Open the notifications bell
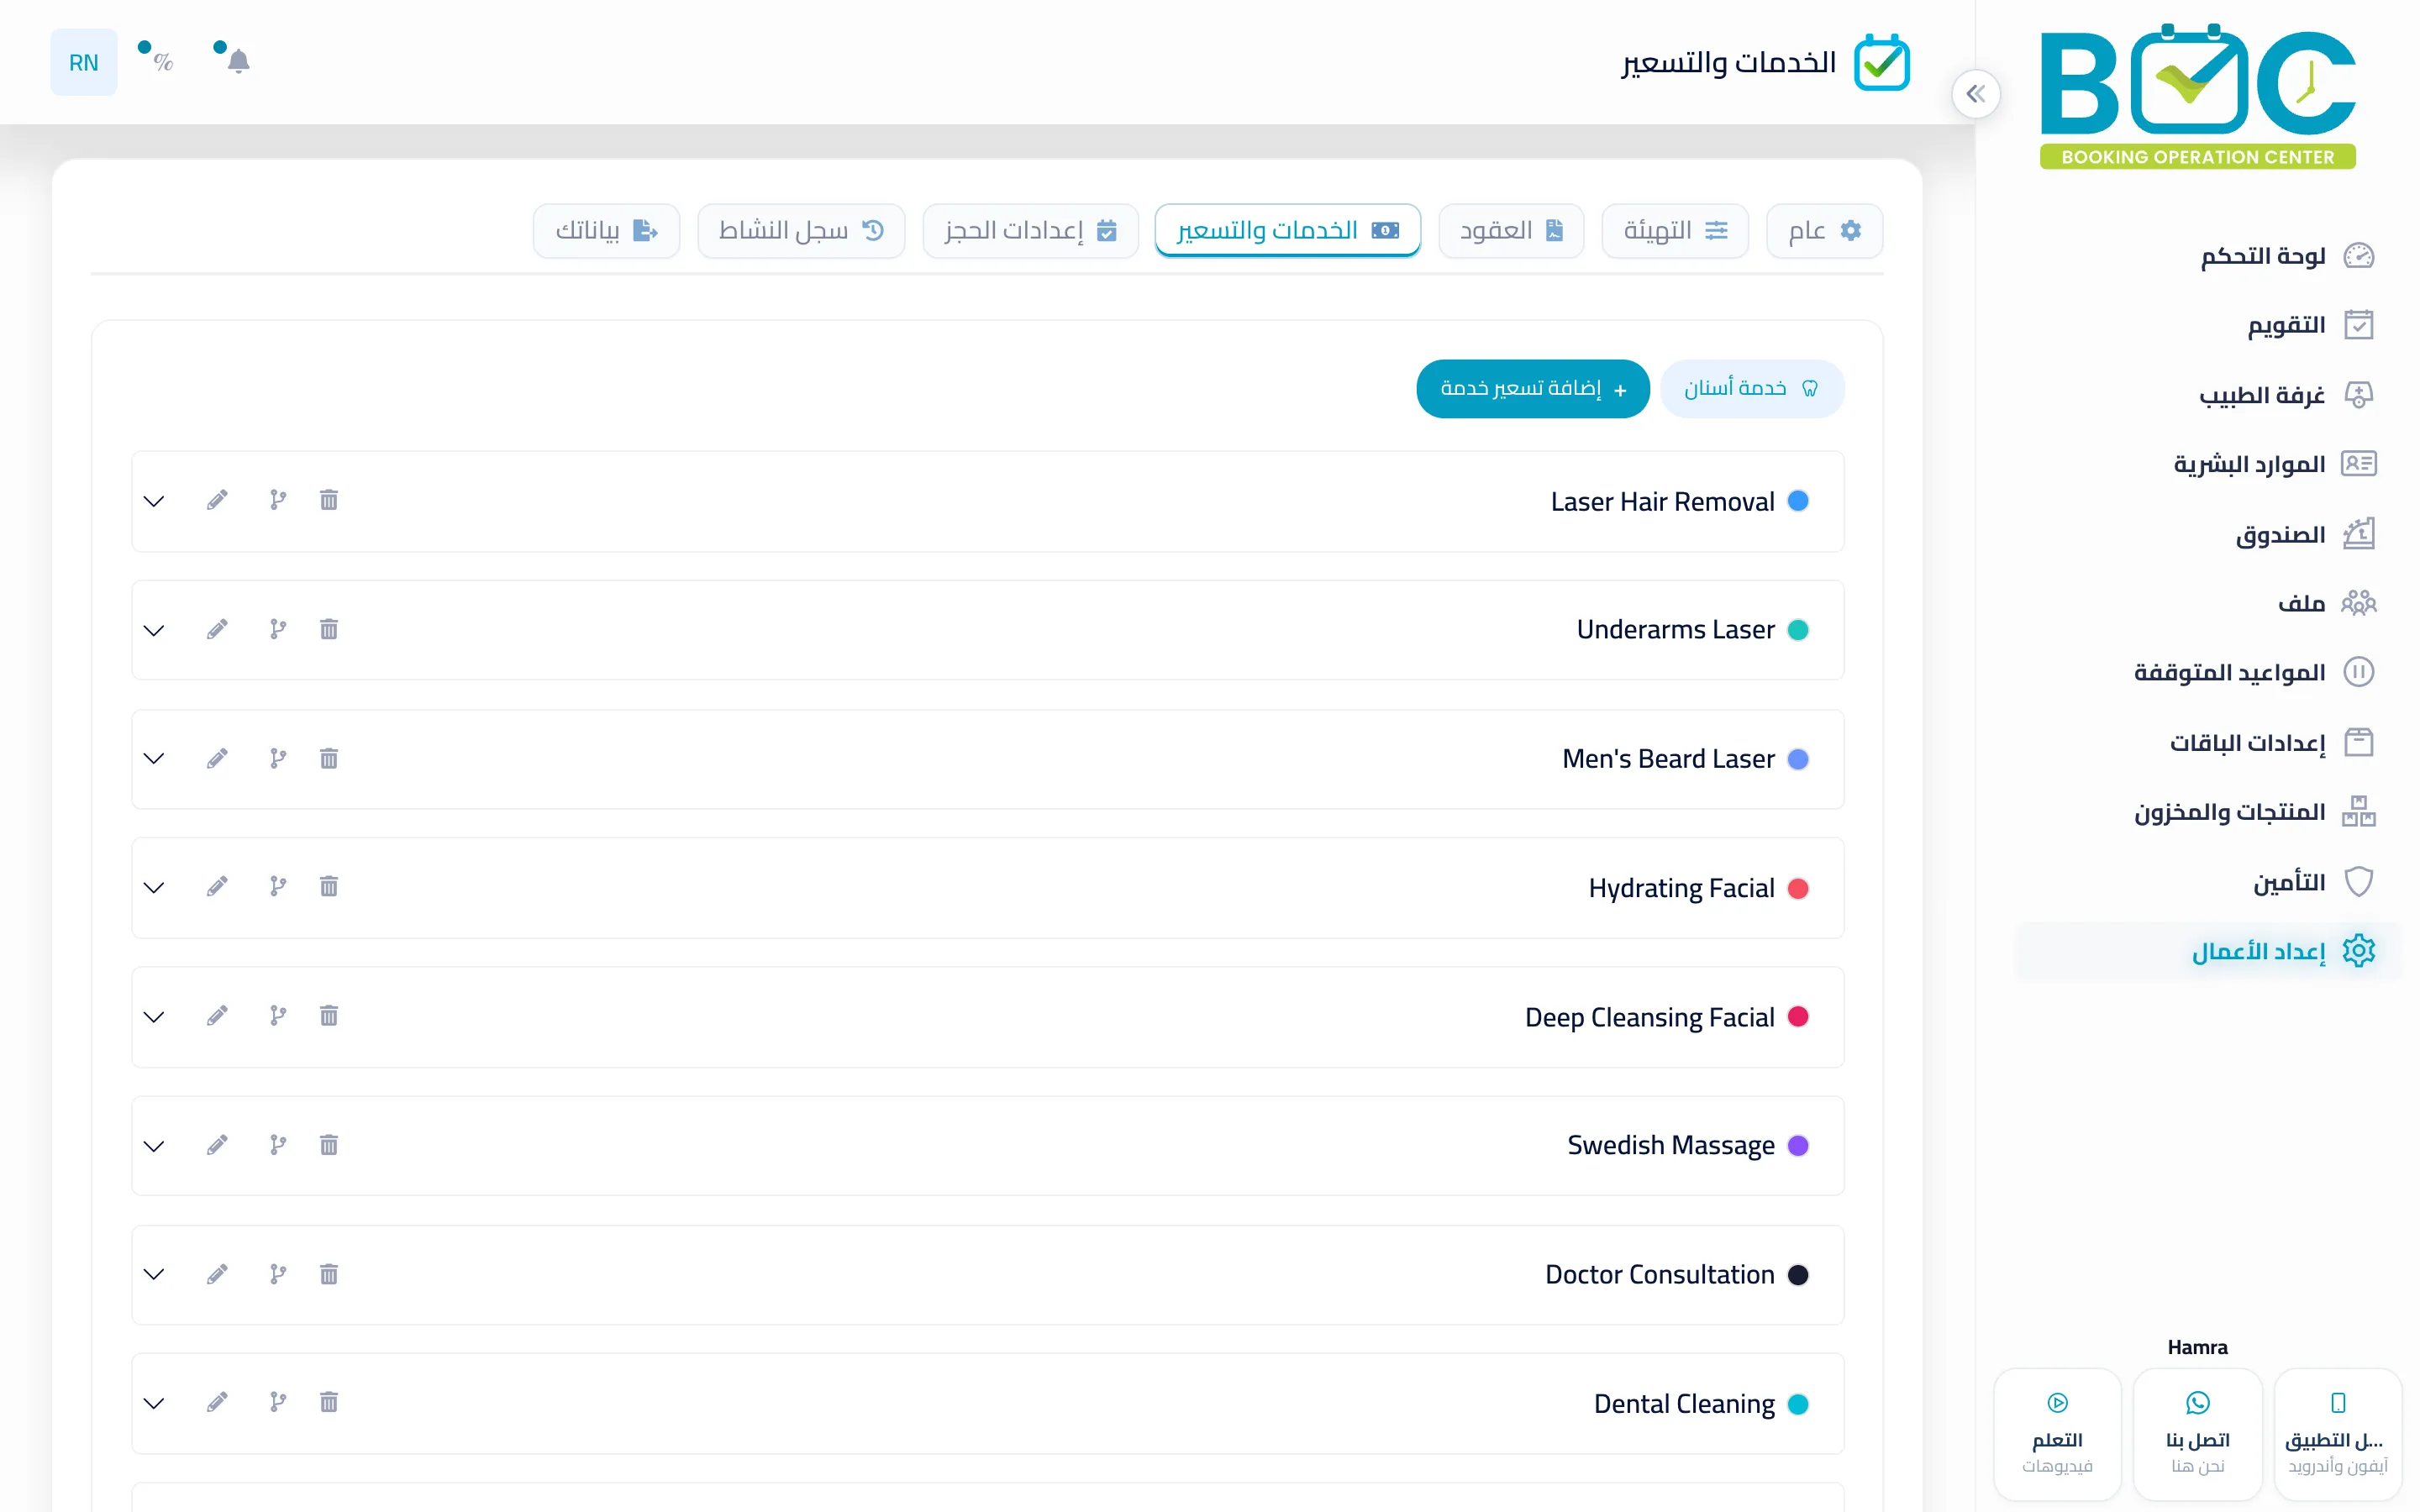 [x=238, y=62]
